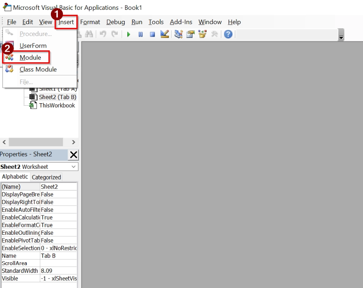Image resolution: width=363 pixels, height=288 pixels.
Task: Click Visible value -1 - xlSheetVisible
Action: pos(59,278)
